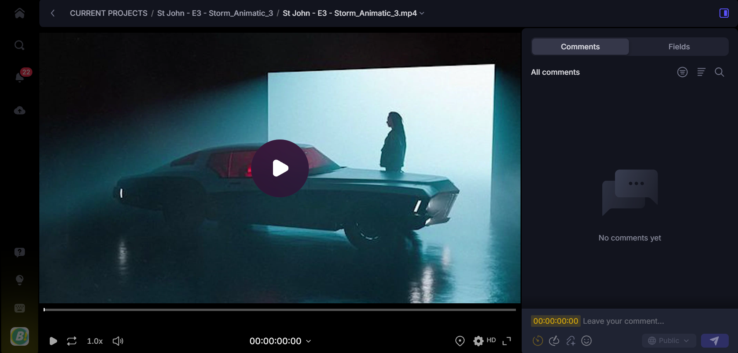Toggle loop playback
The height and width of the screenshot is (353, 738).
click(x=72, y=341)
